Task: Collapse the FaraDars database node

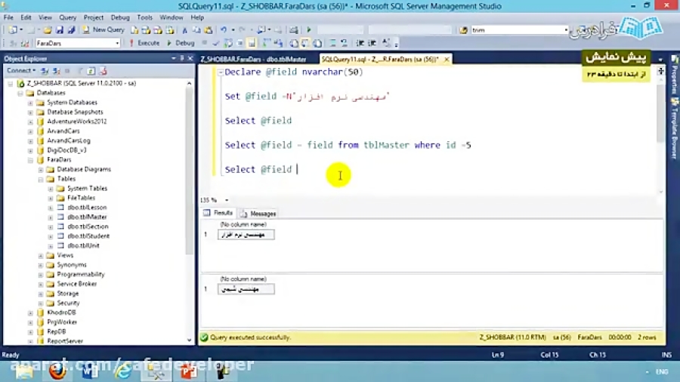Action: point(30,160)
